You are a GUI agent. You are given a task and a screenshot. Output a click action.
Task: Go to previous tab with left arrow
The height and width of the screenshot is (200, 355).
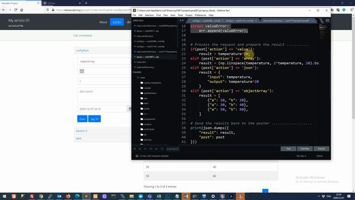pyautogui.click(x=180, y=21)
